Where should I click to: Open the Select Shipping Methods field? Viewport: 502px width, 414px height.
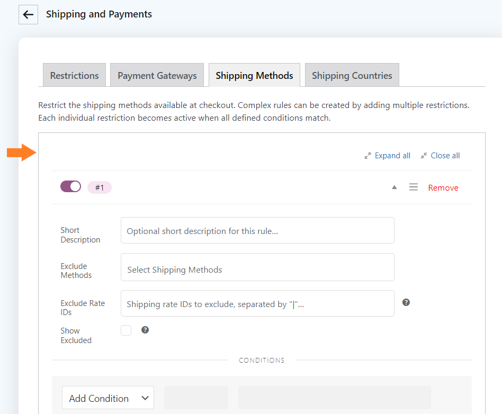click(x=257, y=267)
